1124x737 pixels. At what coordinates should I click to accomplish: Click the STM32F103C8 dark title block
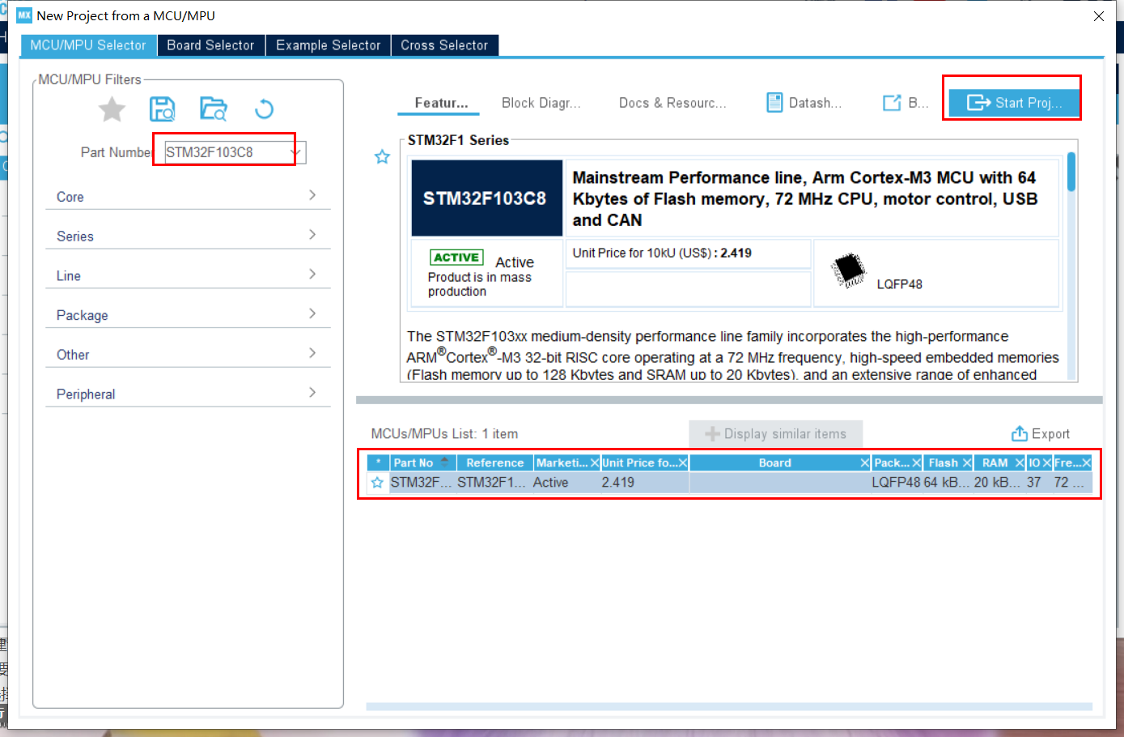(x=487, y=198)
